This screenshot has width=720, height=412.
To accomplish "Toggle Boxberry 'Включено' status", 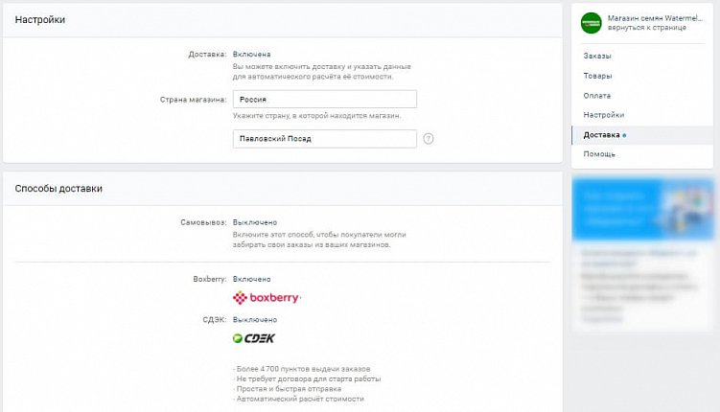I will pyautogui.click(x=252, y=279).
